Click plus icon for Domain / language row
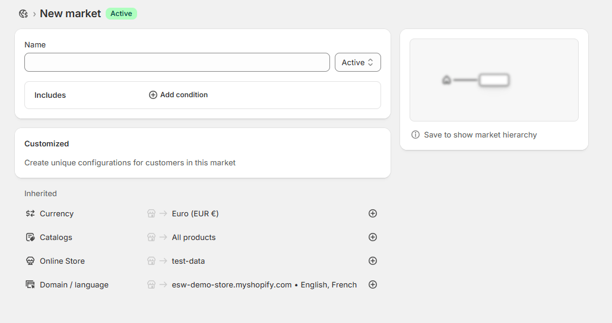Viewport: 612px width, 323px height. coord(373,285)
